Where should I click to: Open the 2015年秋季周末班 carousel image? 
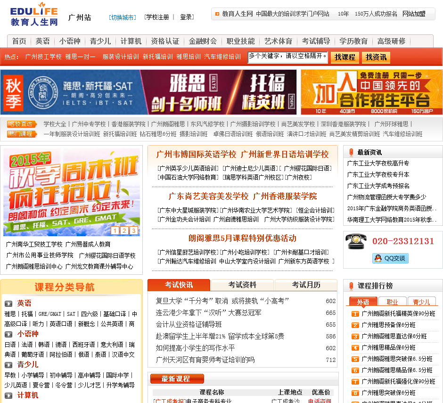pyautogui.click(x=72, y=192)
